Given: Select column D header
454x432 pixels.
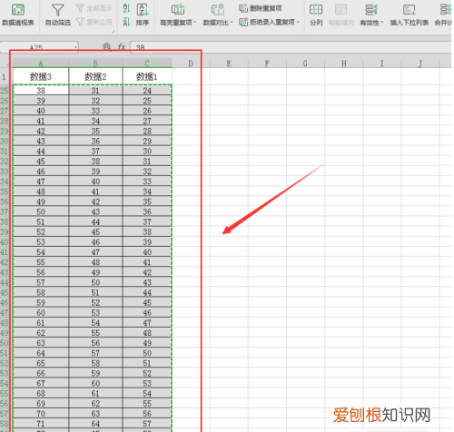Looking at the screenshot, I should tap(191, 64).
